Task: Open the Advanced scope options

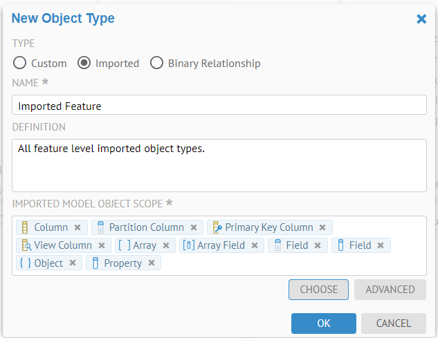Action: (x=390, y=290)
